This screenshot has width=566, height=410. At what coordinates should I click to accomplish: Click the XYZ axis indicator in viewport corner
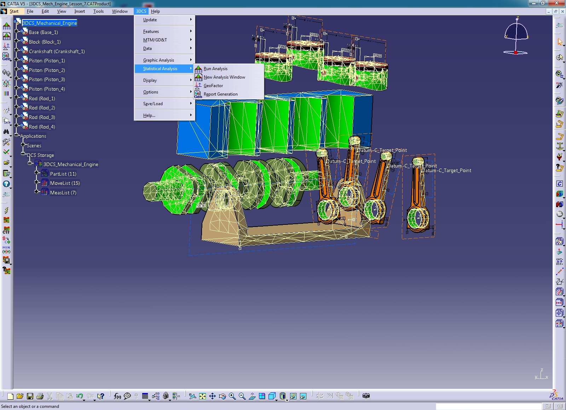click(542, 374)
